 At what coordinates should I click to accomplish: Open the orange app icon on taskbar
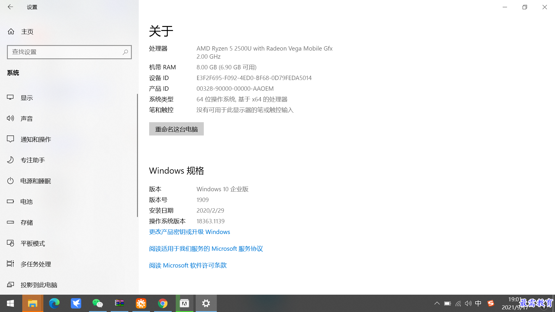coord(141,303)
